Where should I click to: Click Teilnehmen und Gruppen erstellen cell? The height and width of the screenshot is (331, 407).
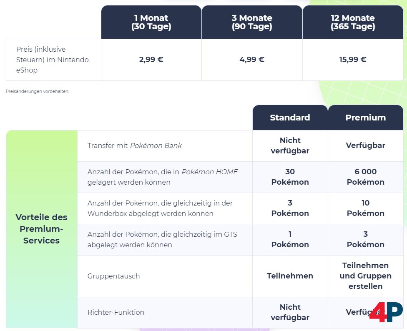(x=365, y=276)
